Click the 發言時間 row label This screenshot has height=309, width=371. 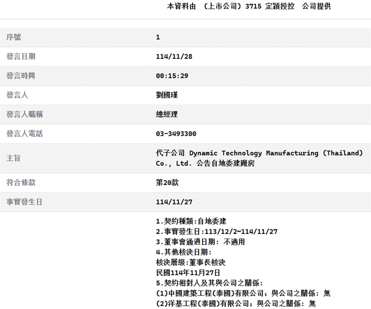tap(19, 76)
